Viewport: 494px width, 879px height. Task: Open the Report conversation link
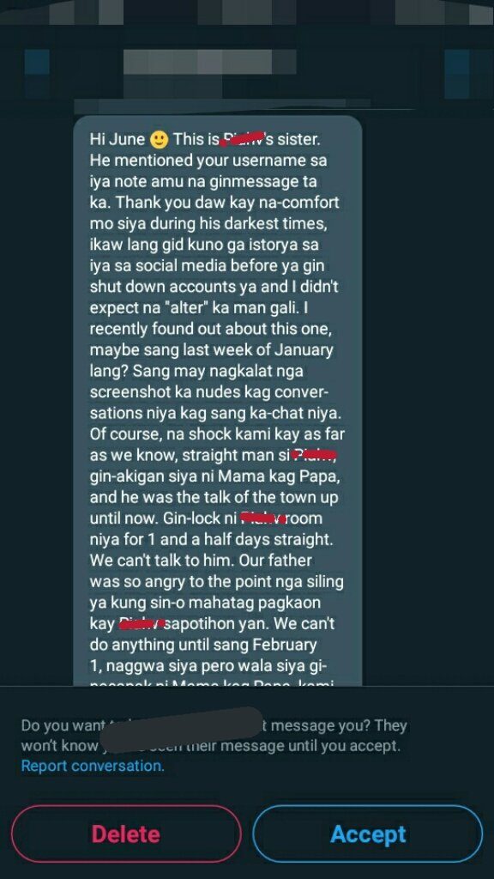tap(93, 766)
